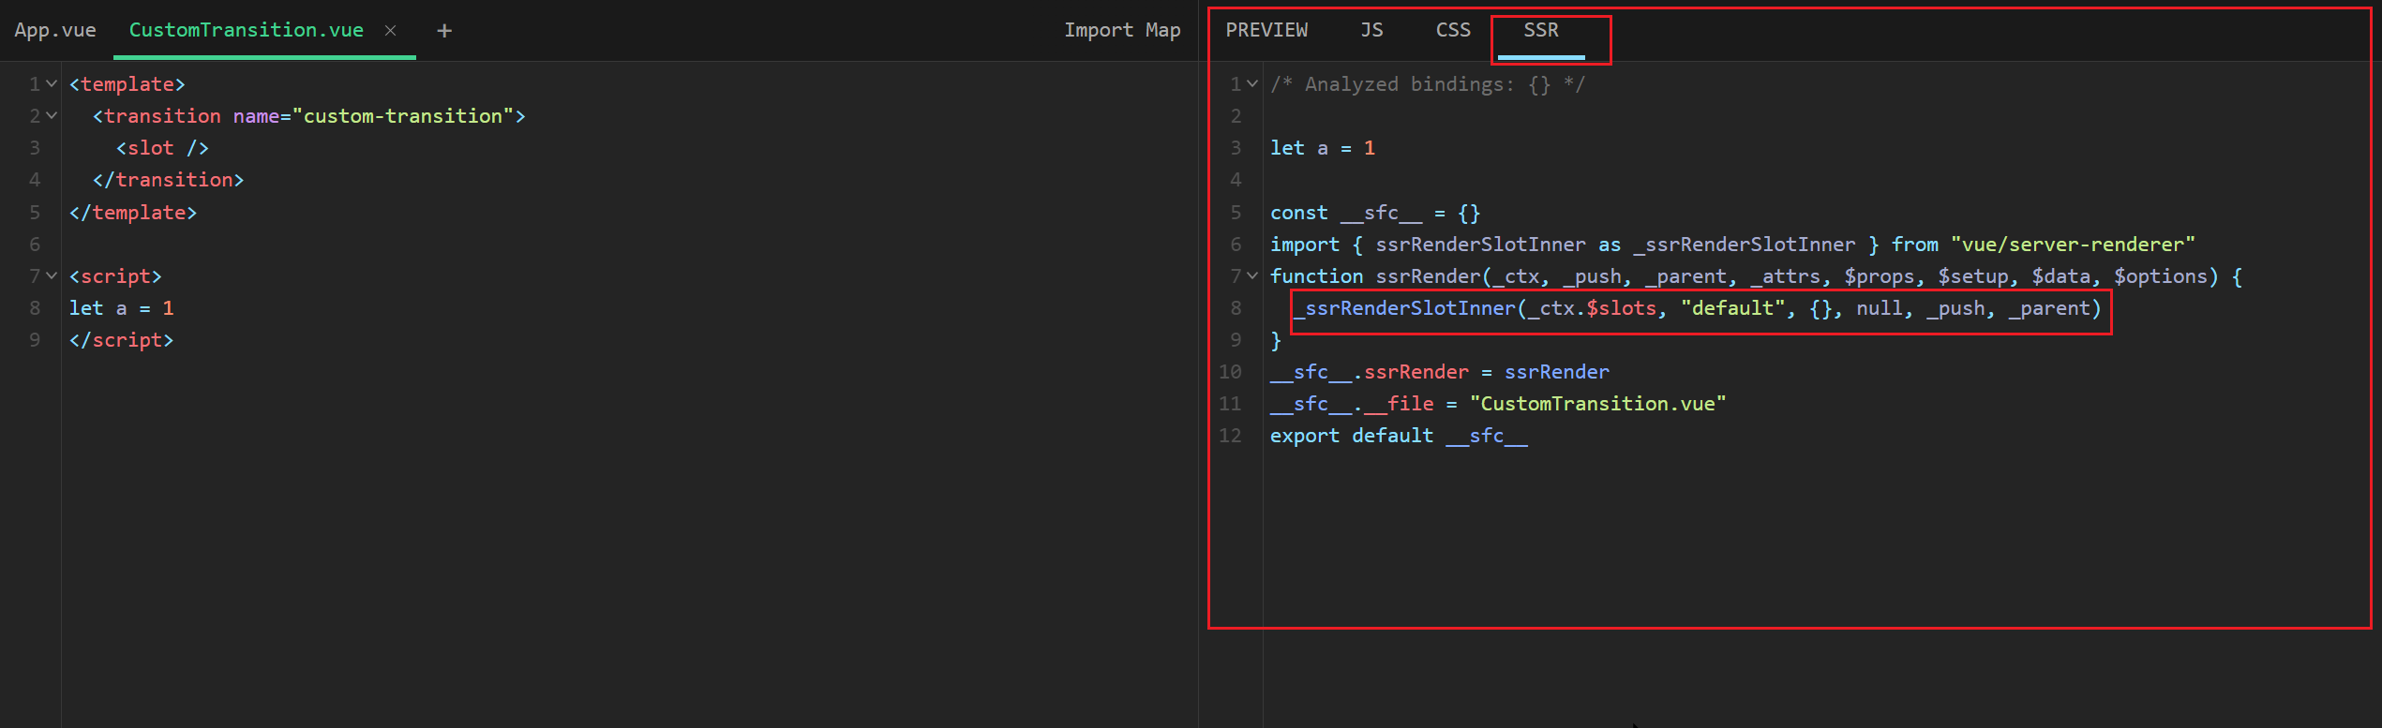This screenshot has width=2382, height=728.
Task: Click the "custom-transition" name attribute value
Action: click(403, 116)
